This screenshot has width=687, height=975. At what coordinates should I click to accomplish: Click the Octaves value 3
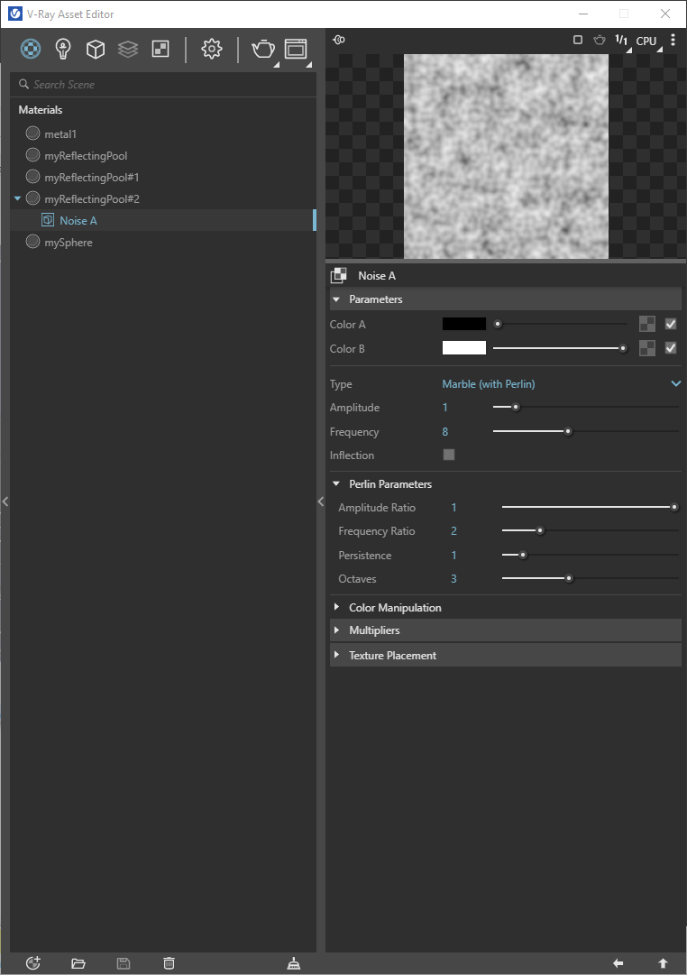coord(453,579)
